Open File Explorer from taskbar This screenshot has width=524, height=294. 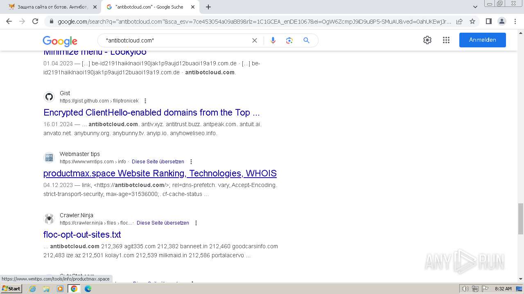46,289
